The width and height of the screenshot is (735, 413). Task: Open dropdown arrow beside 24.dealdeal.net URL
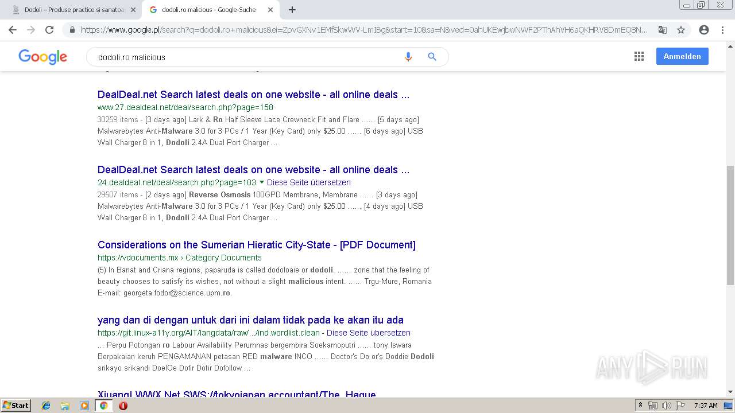pos(262,182)
